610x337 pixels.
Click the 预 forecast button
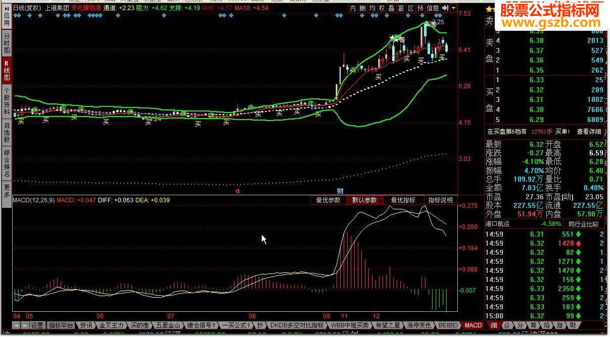click(x=420, y=8)
